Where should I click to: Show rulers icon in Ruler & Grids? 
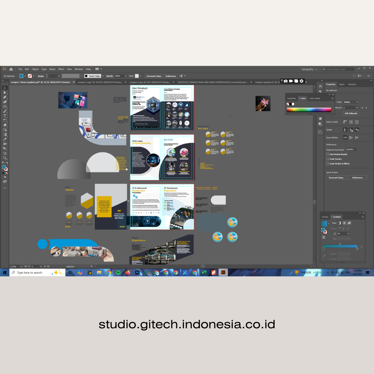tap(345, 122)
